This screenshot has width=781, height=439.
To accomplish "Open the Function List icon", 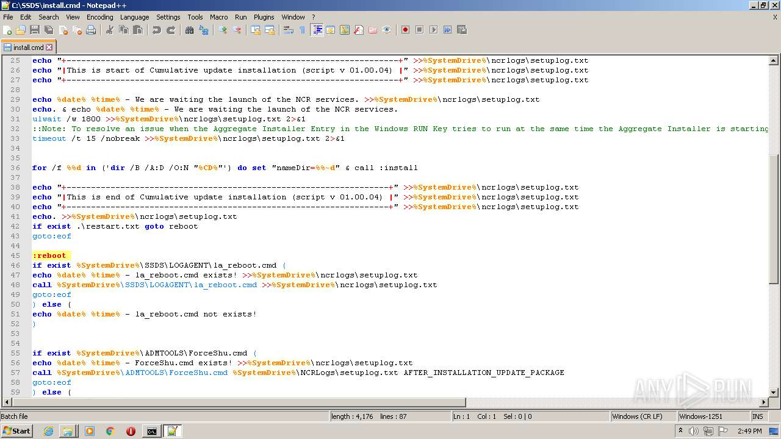I will pos(359,30).
